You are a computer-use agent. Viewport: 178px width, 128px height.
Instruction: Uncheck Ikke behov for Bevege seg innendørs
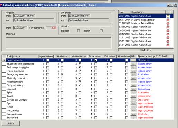(62, 74)
